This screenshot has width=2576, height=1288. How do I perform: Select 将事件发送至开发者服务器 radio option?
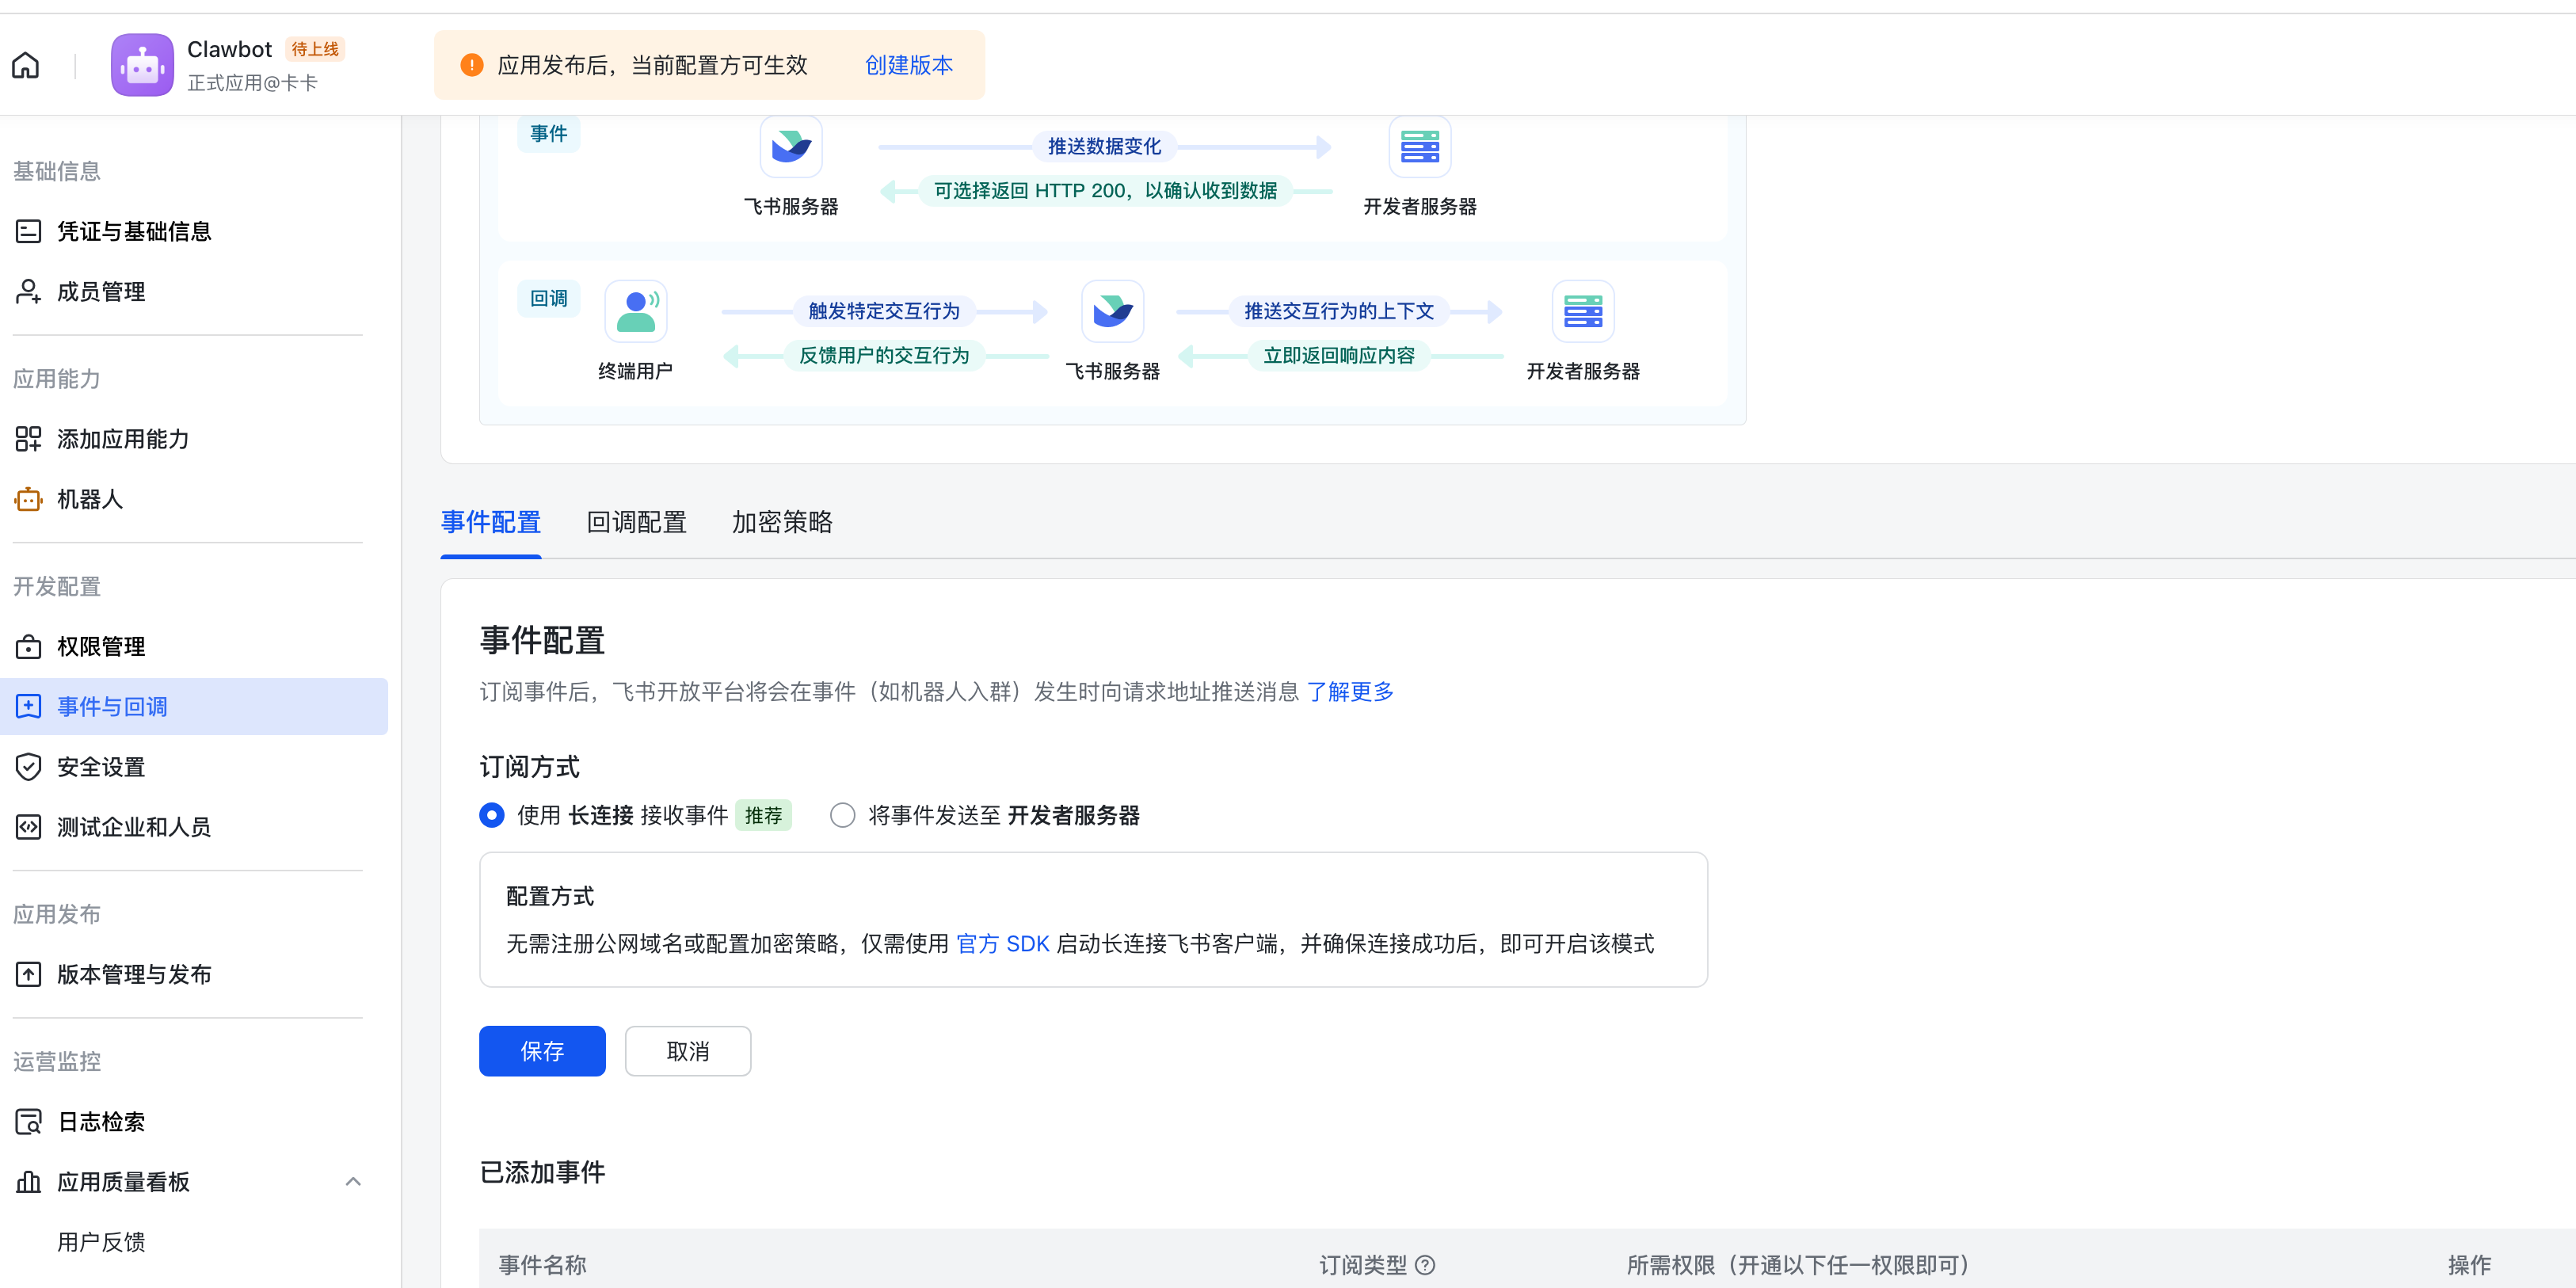tap(843, 815)
